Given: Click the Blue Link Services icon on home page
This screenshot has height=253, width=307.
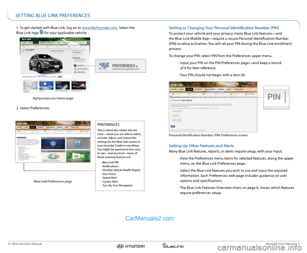Looking at the screenshot, I should pos(75,68).
